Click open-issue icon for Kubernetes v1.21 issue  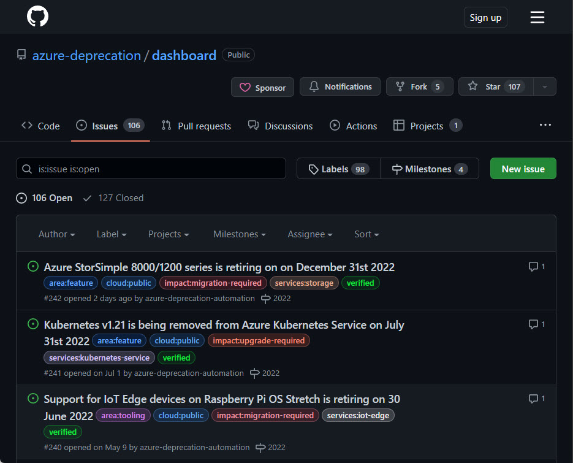coord(33,324)
